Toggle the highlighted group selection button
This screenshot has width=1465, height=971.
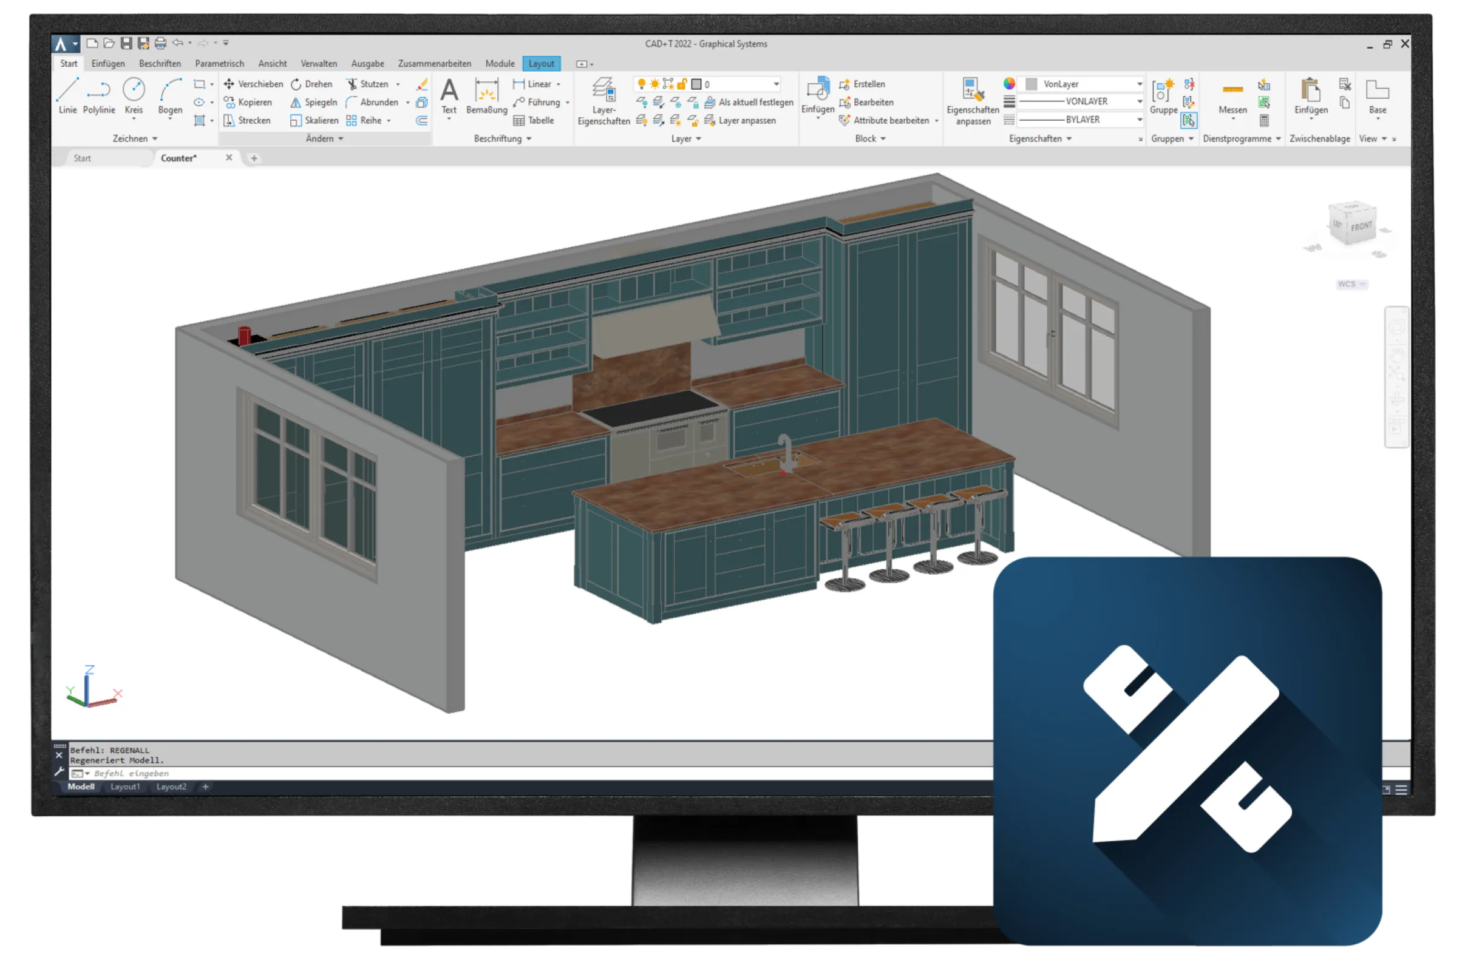point(1189,120)
